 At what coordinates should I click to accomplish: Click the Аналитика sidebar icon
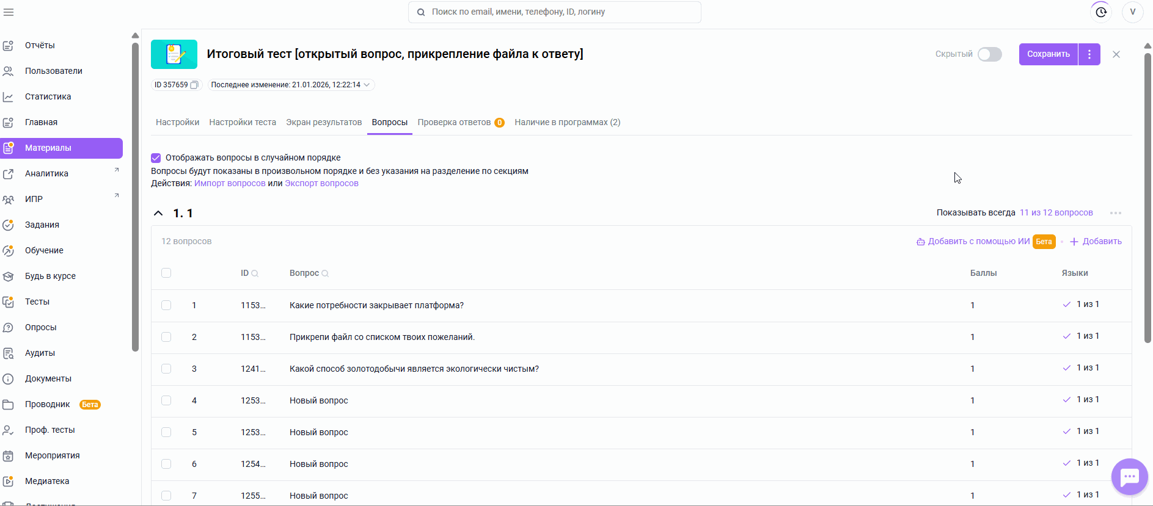coord(9,174)
